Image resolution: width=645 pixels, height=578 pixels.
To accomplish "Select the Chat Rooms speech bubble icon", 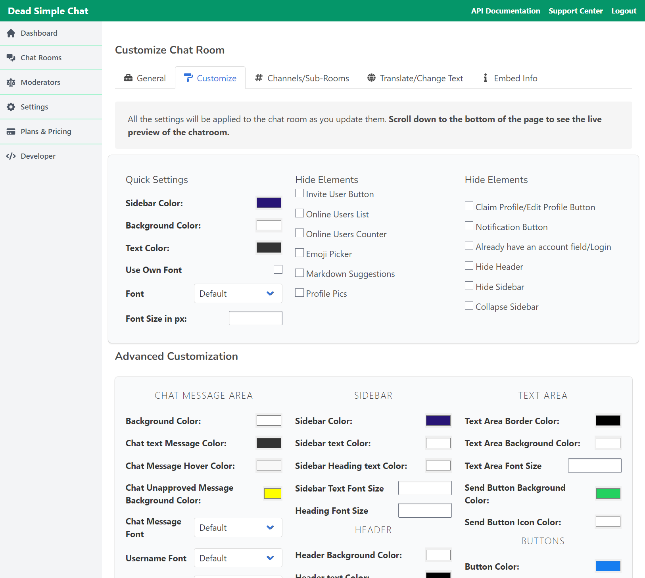I will [11, 58].
